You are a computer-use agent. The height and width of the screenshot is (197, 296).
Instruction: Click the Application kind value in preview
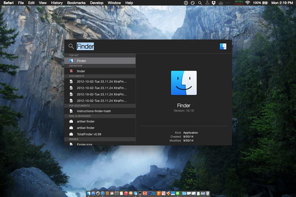click(x=190, y=133)
